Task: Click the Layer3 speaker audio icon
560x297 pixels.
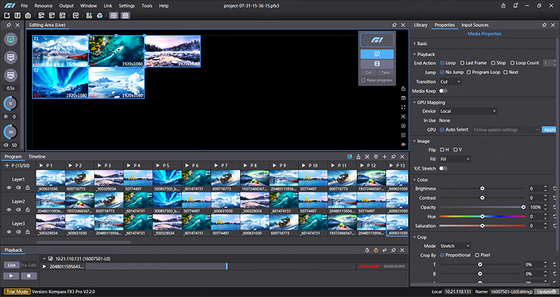Action: tap(19, 232)
